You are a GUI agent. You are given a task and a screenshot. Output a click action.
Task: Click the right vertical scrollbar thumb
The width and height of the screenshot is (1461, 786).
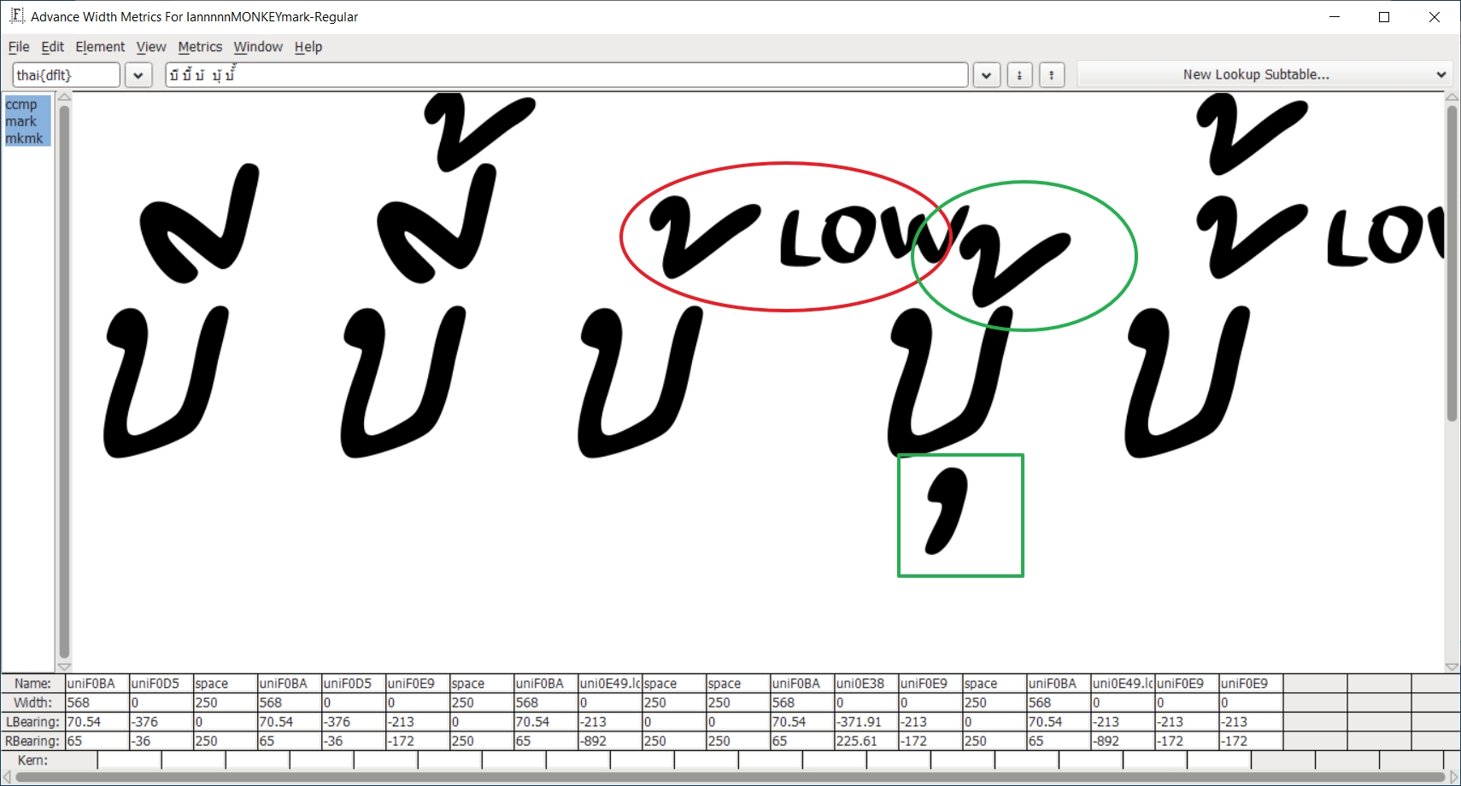tap(1452, 265)
